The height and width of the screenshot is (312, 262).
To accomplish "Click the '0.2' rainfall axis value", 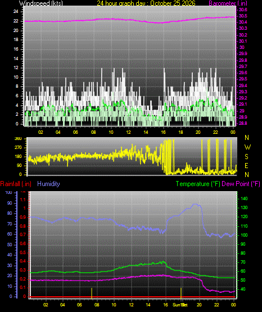I will [x=23, y=279].
